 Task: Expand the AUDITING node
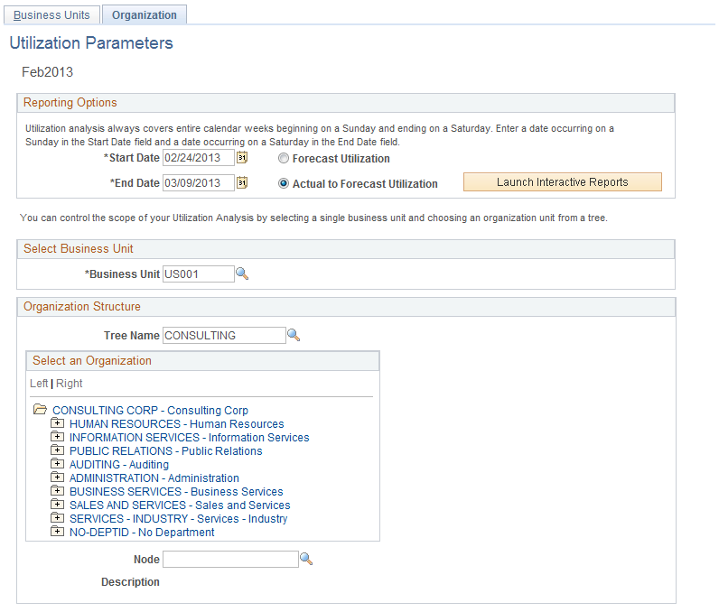click(x=57, y=463)
